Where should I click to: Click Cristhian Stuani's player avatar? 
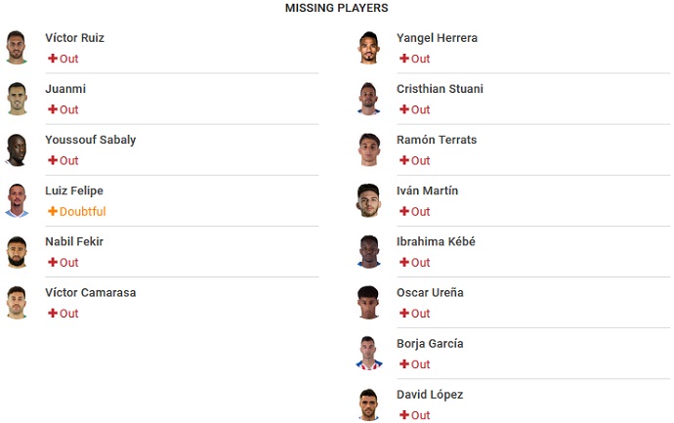(368, 99)
